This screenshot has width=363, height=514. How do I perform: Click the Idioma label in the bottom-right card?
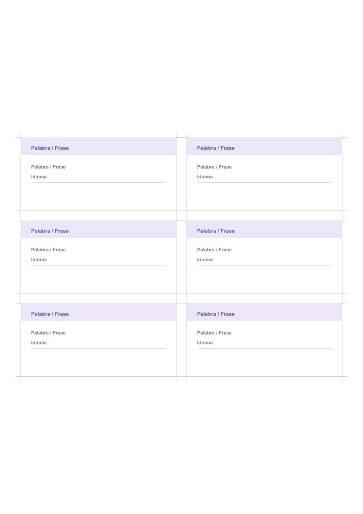coord(205,343)
